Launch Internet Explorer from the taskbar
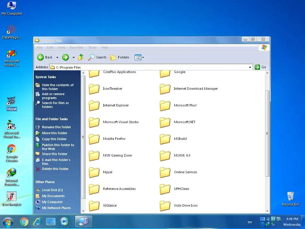Viewport: 305px width, 229px height. pos(38,222)
